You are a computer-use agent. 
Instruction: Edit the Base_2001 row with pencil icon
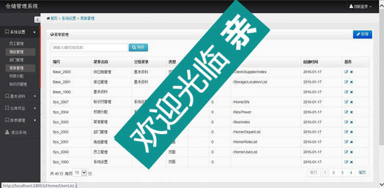tap(346, 82)
